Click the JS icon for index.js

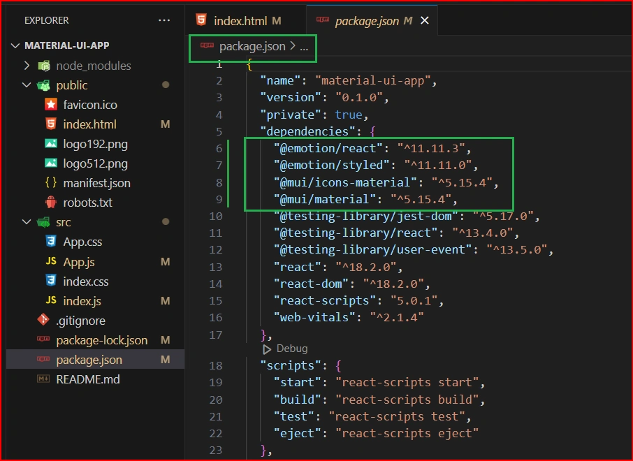pos(51,300)
